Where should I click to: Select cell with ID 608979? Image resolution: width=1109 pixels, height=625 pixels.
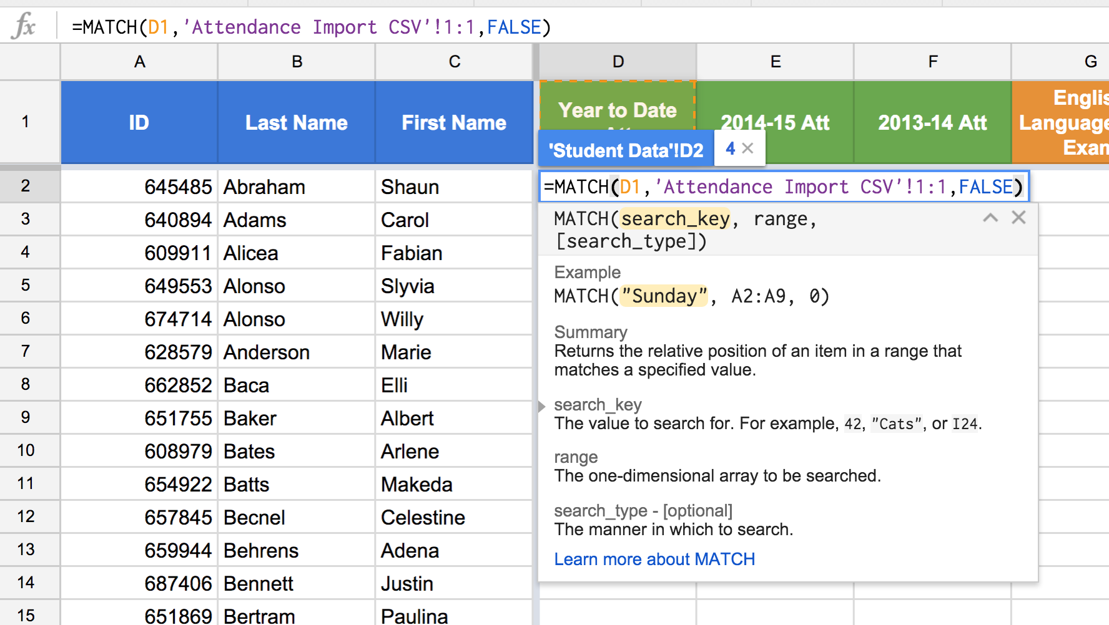(x=139, y=451)
